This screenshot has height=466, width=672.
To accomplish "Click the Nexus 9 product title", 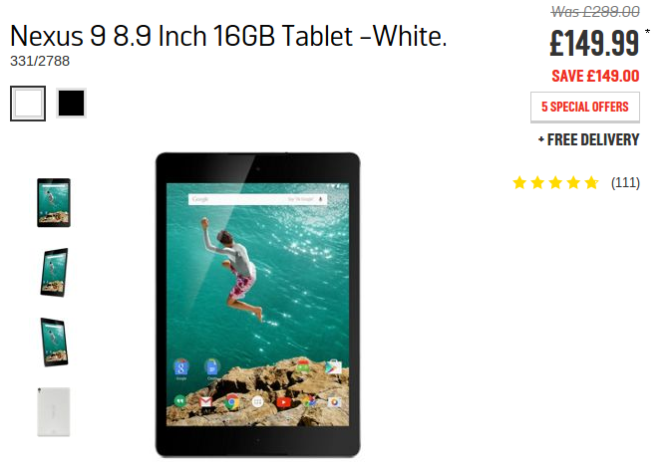I will tap(228, 36).
